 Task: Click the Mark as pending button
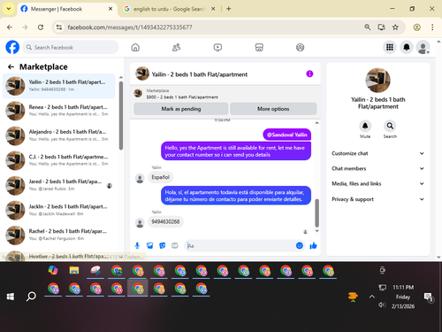(181, 109)
